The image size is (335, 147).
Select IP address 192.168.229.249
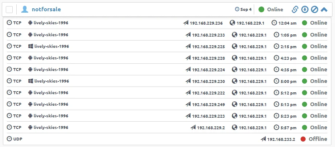208,105
